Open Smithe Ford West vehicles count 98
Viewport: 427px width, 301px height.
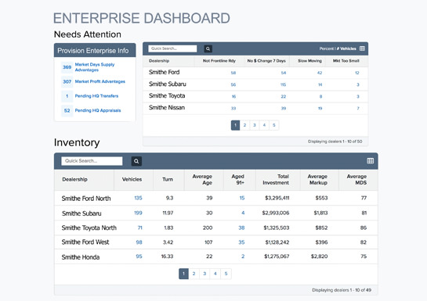pos(139,242)
